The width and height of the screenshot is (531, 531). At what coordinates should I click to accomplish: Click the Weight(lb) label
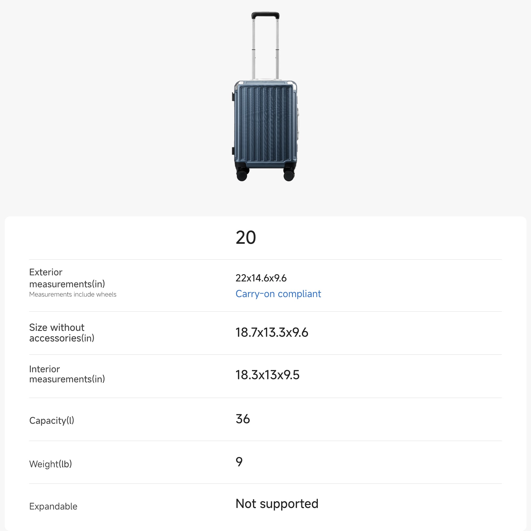tap(50, 464)
